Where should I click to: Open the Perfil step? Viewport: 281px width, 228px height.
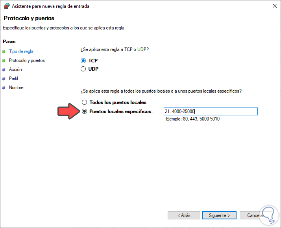14,78
